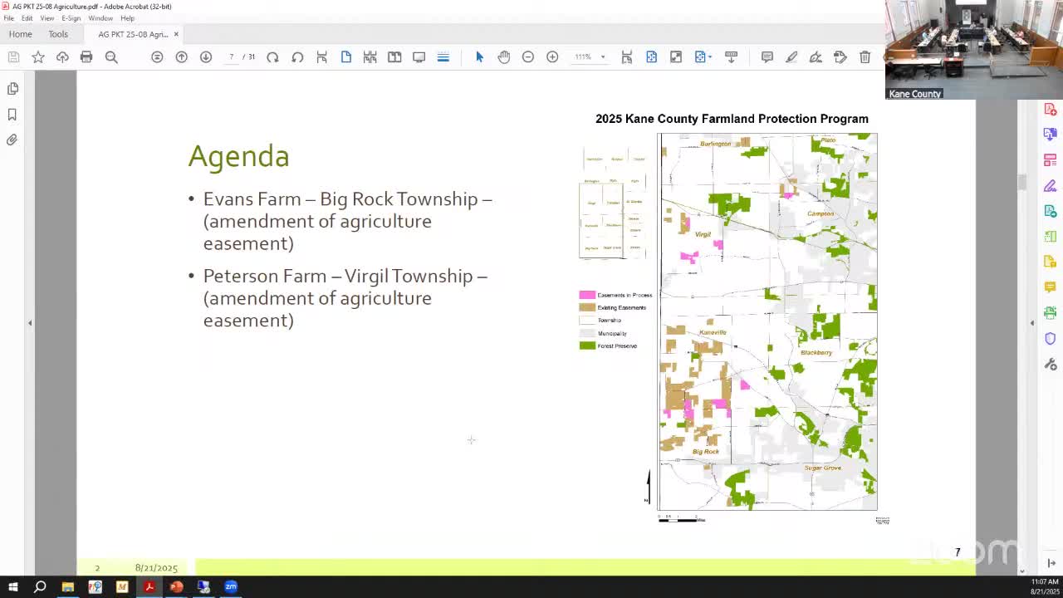Open the Highlight text tool
1063x598 pixels.
(791, 56)
